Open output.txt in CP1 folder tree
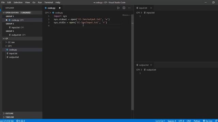 (22, 57)
